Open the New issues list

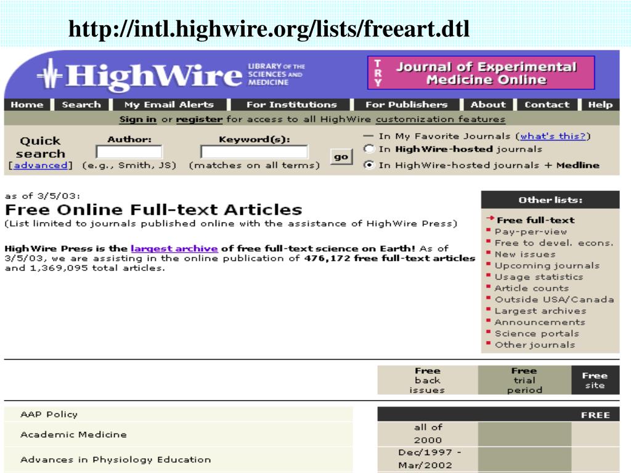point(525,254)
